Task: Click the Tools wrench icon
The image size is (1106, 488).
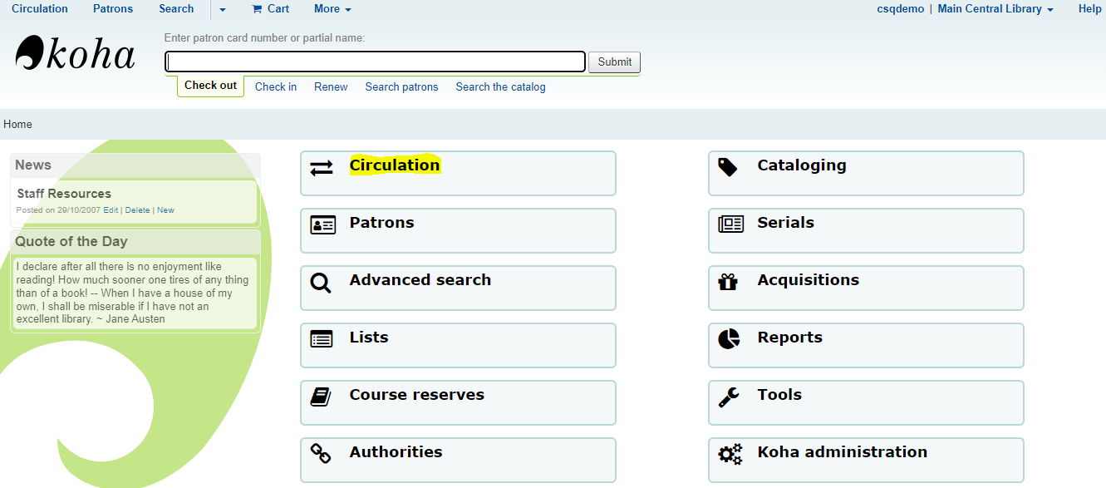Action: coord(728,397)
